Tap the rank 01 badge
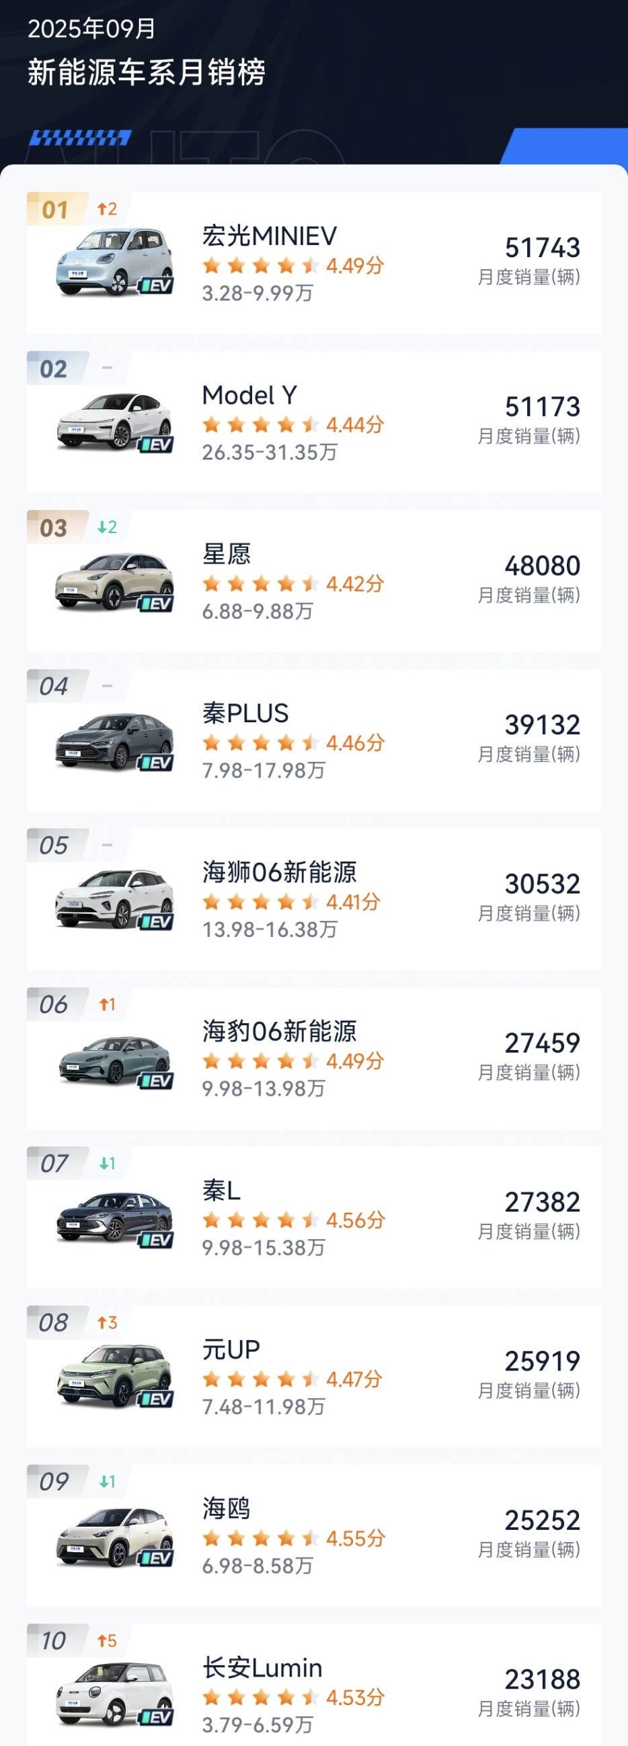The image size is (628, 1746). click(x=55, y=209)
